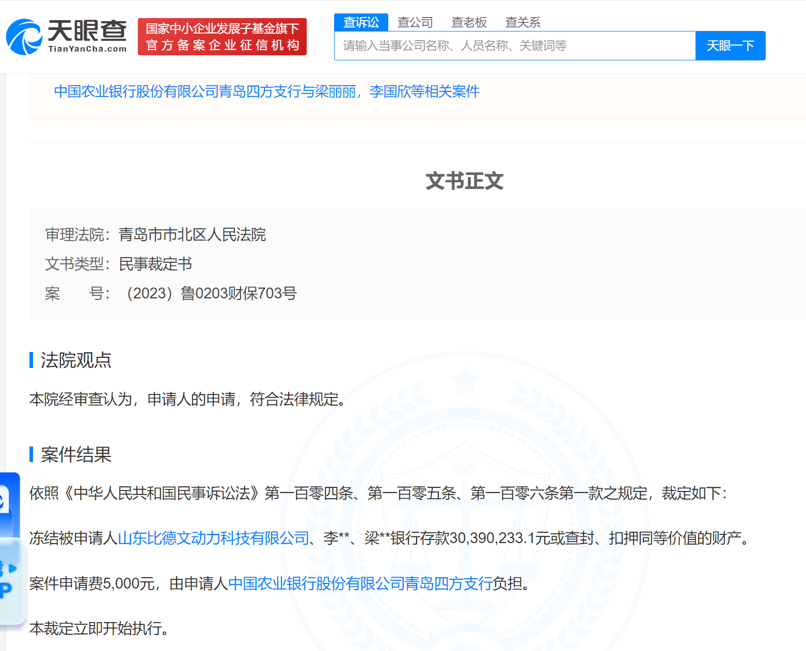Open the red official credit agency banner
Screen dimensions: 806x651
(x=222, y=37)
